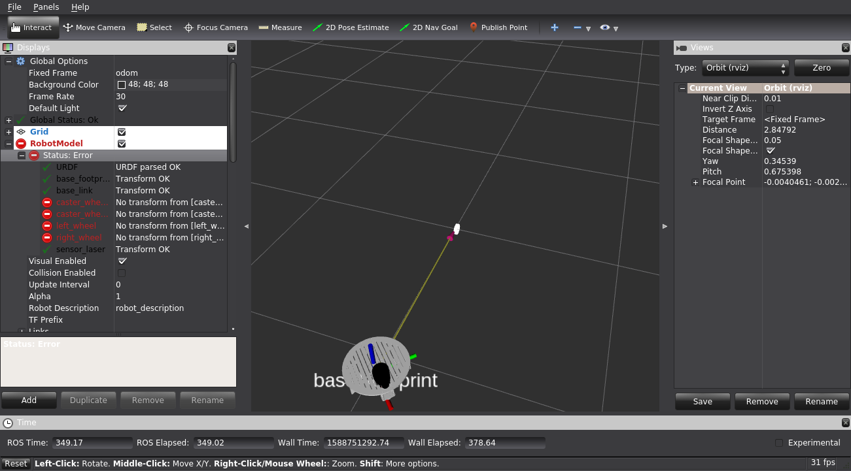Open the File menu
This screenshot has width=851, height=471.
pyautogui.click(x=14, y=7)
